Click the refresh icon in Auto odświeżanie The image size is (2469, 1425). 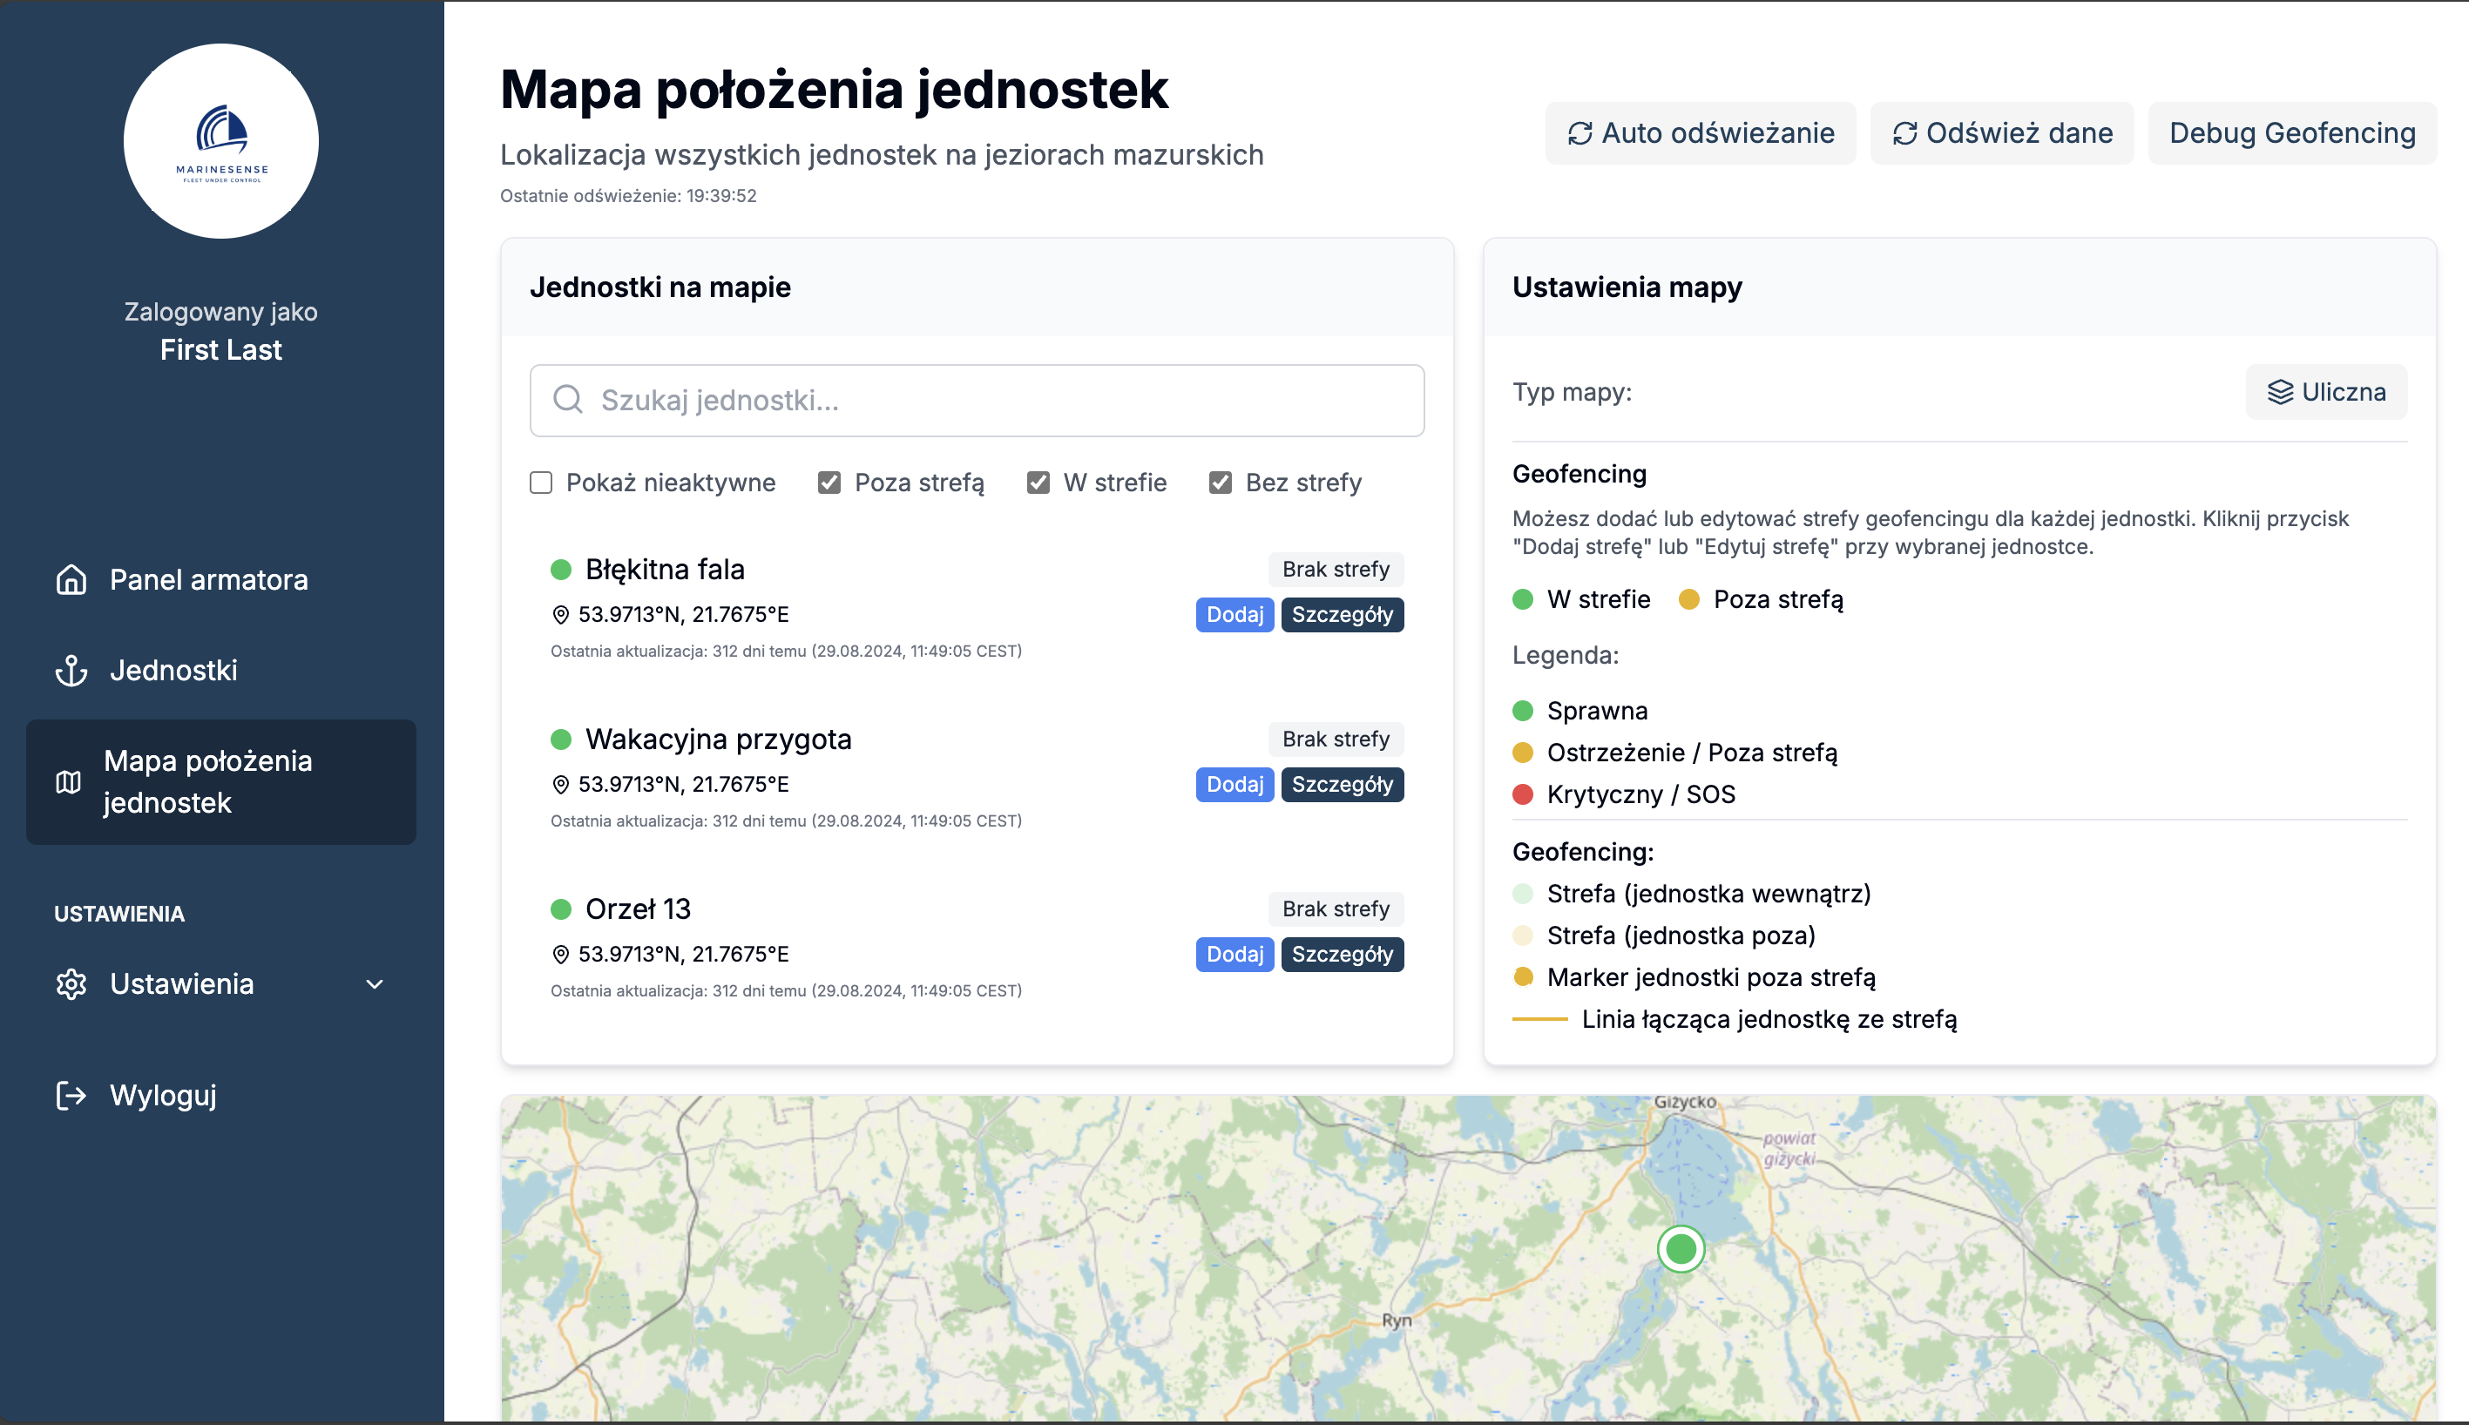(1579, 133)
